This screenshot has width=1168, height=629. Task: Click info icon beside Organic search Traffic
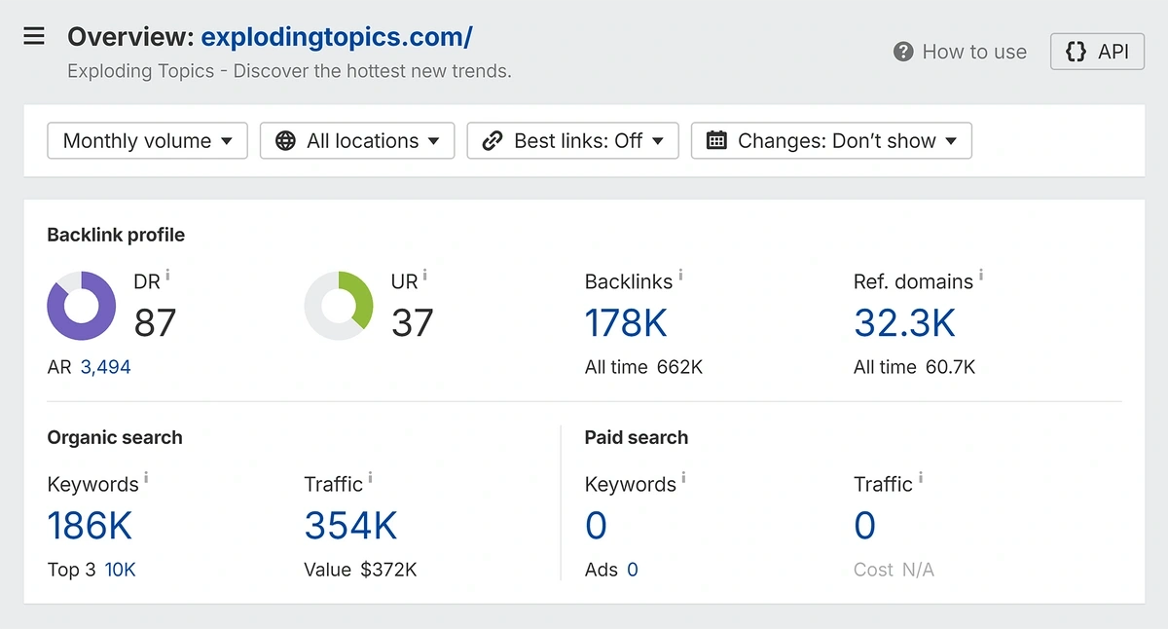(370, 479)
